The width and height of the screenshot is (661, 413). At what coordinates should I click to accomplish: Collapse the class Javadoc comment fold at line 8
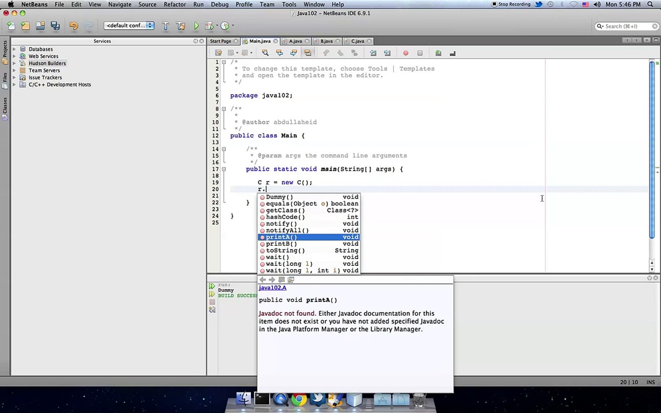(x=223, y=109)
